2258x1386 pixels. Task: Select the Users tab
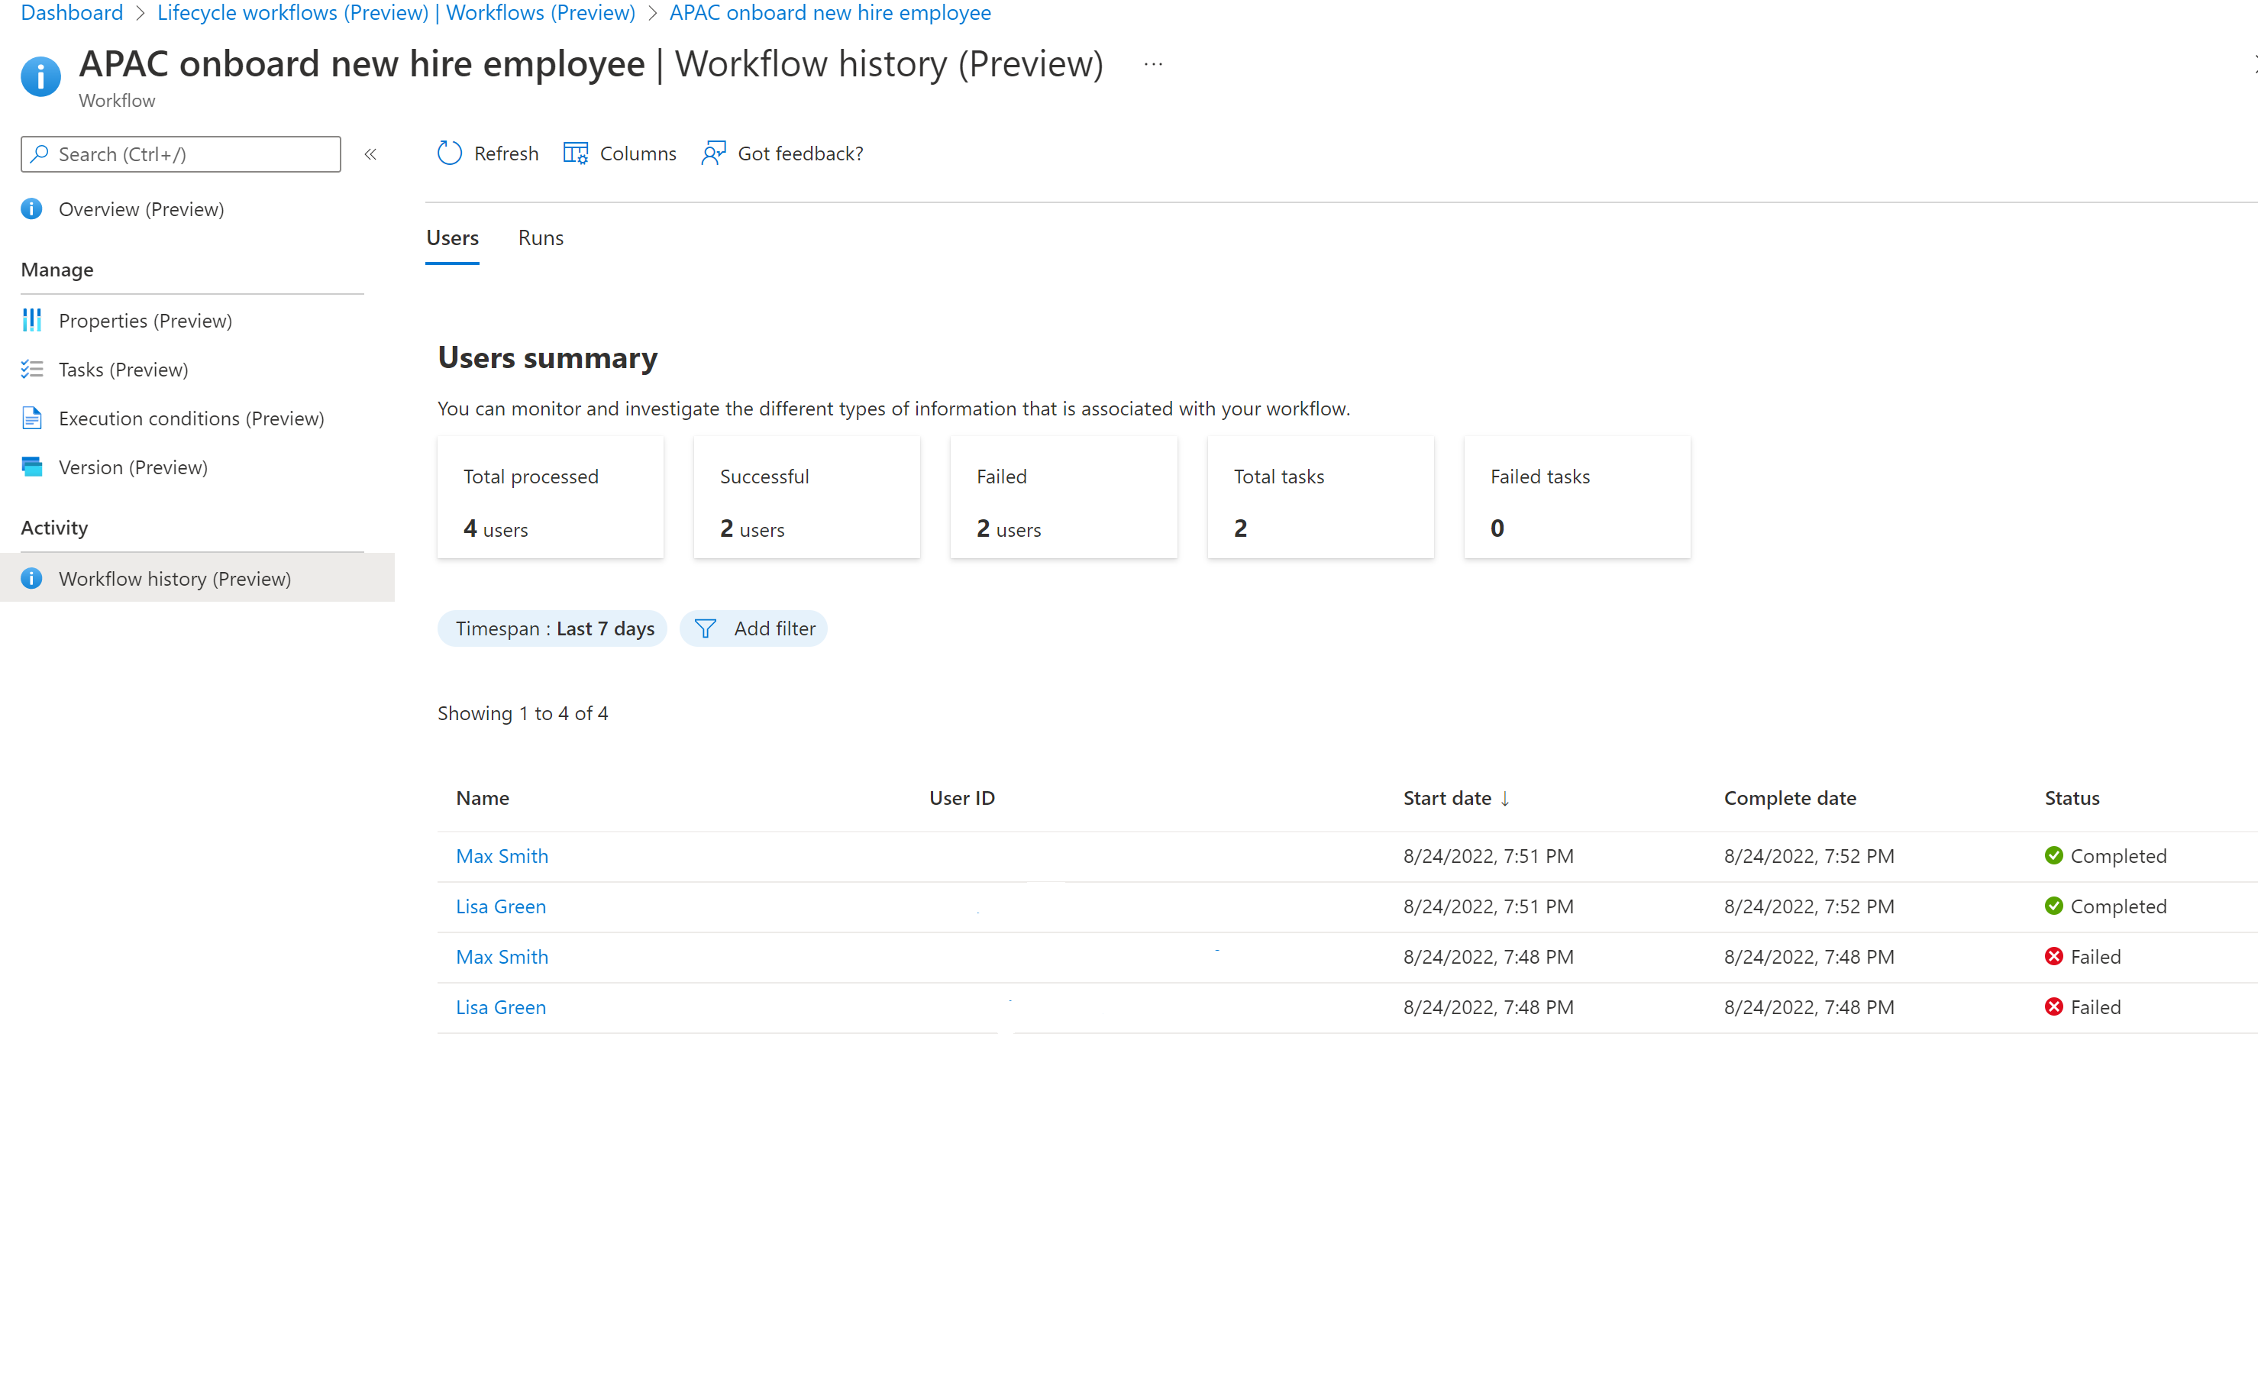pos(451,237)
